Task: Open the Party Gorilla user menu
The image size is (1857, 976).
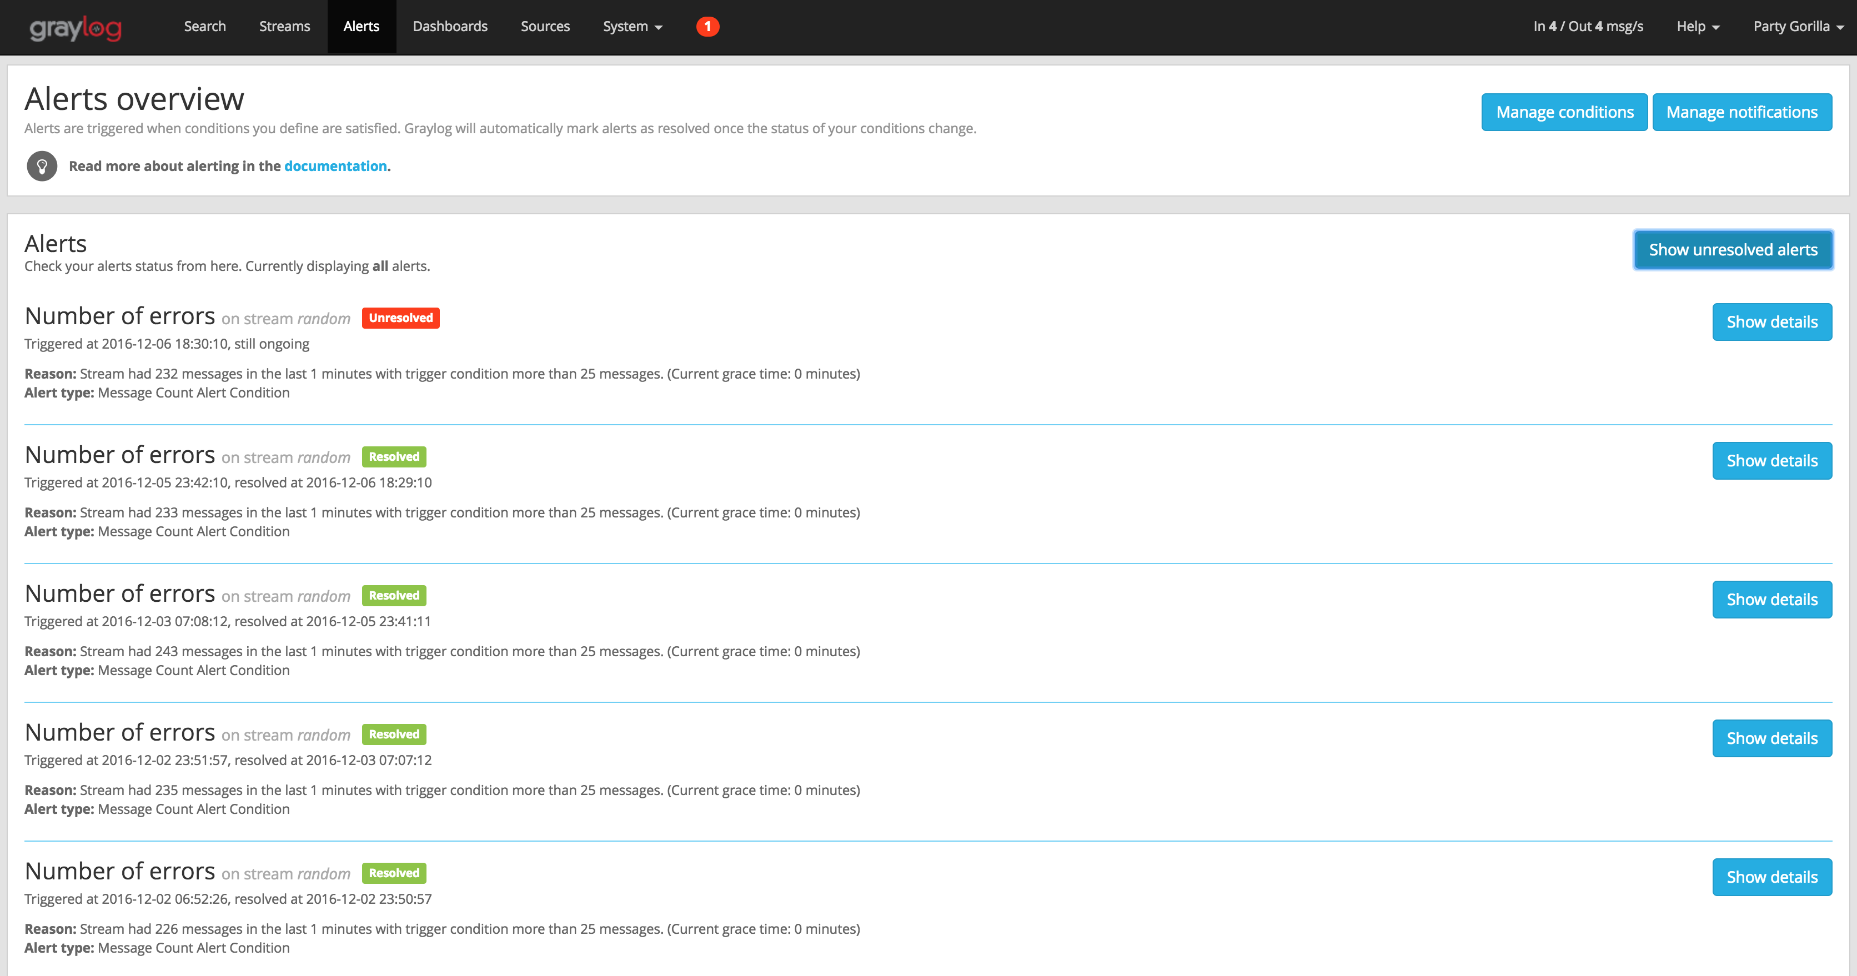Action: (x=1798, y=27)
